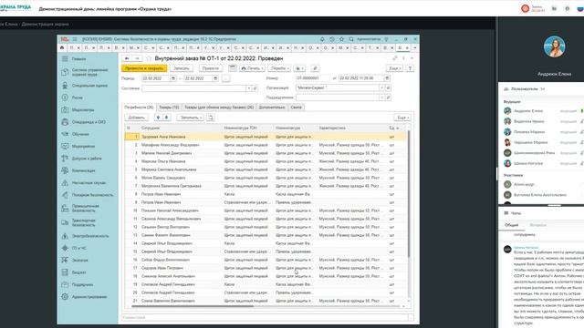The image size is (584, 328).
Task: Open the Спецодежда и СИЗ section
Action: point(89,122)
